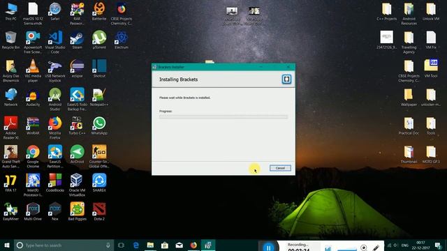This screenshot has width=447, height=251.
Task: Open This PC desktop icon
Action: pyautogui.click(x=11, y=12)
